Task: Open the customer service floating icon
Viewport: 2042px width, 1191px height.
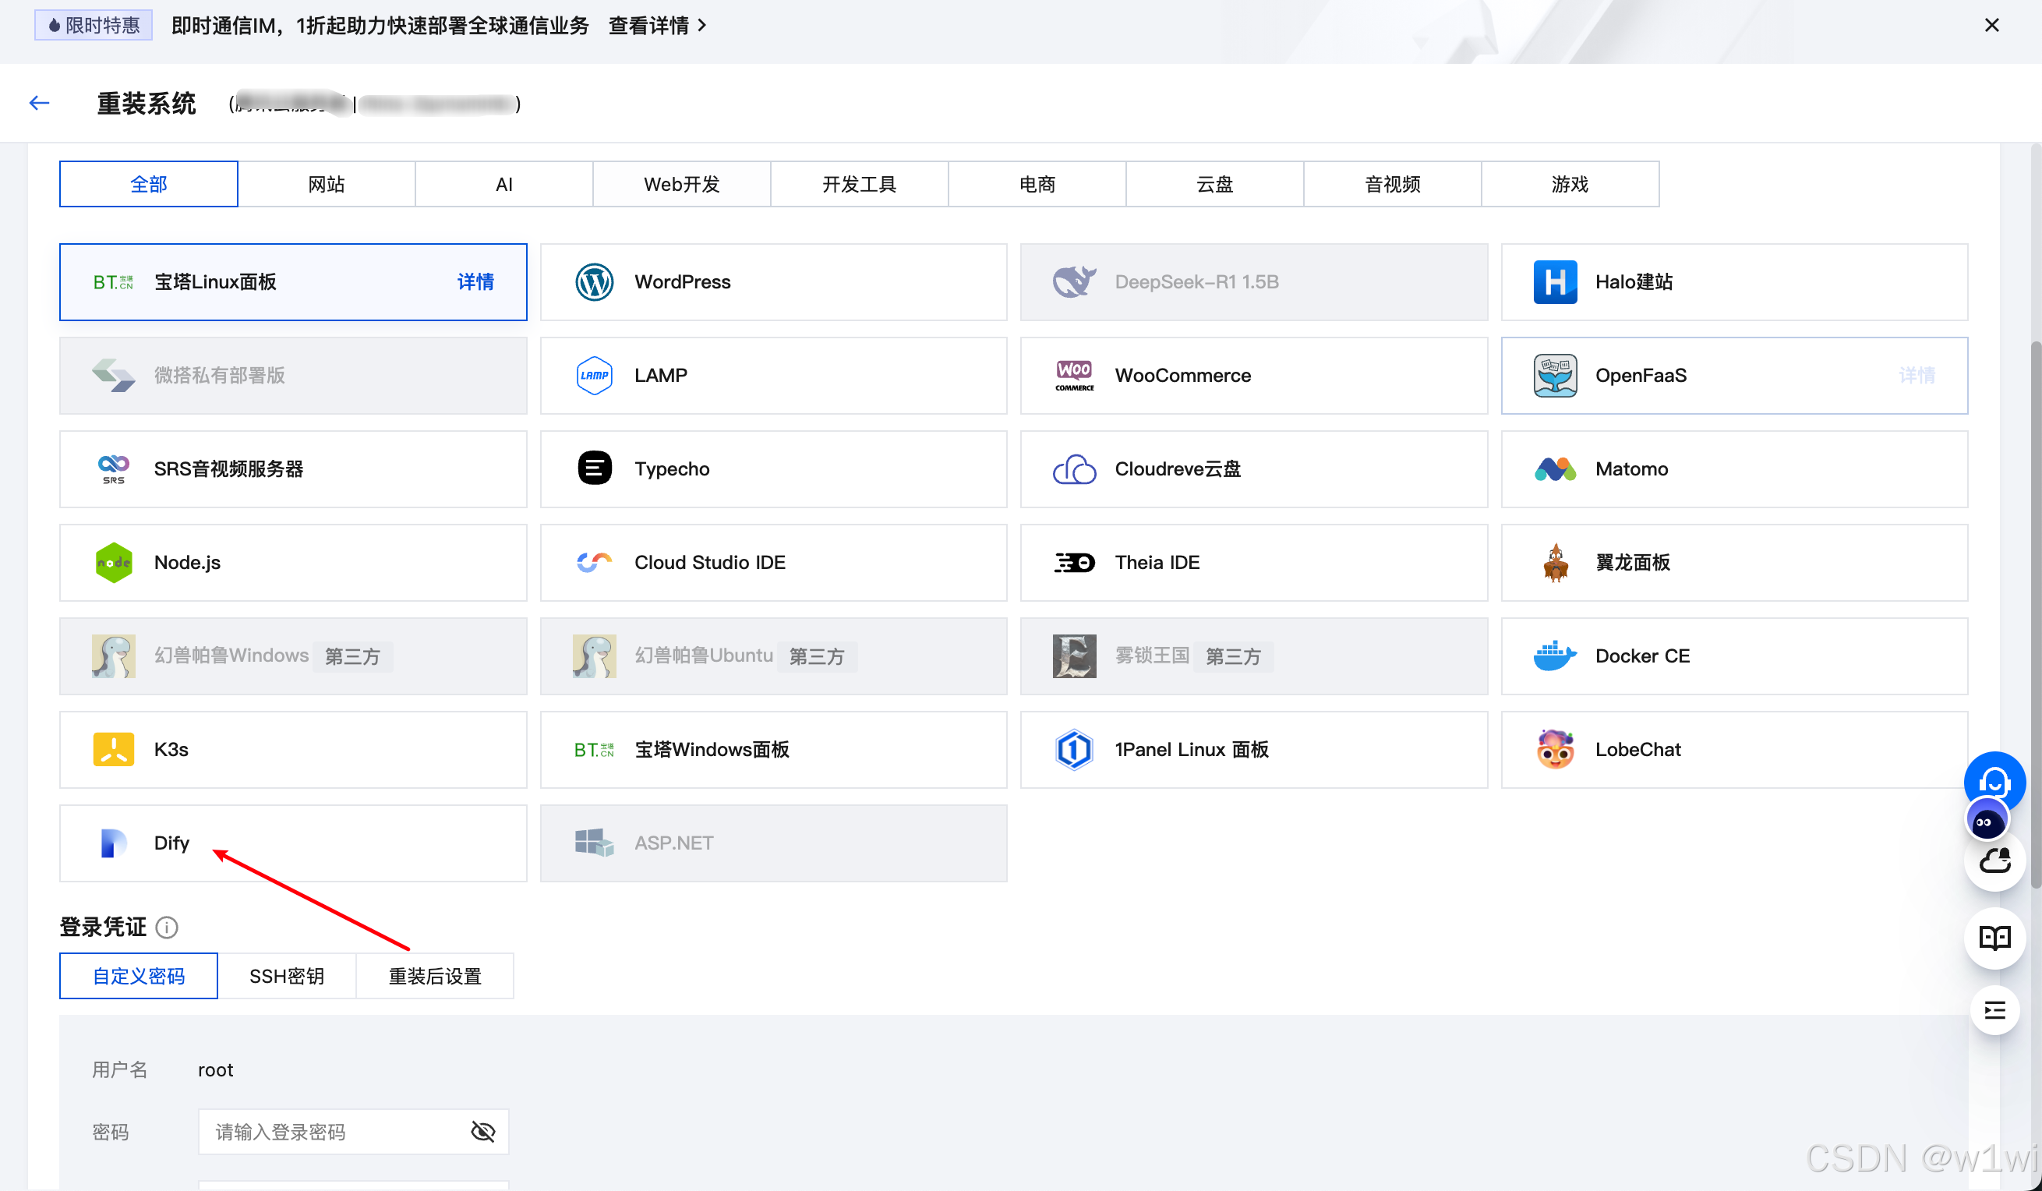Action: click(1995, 782)
